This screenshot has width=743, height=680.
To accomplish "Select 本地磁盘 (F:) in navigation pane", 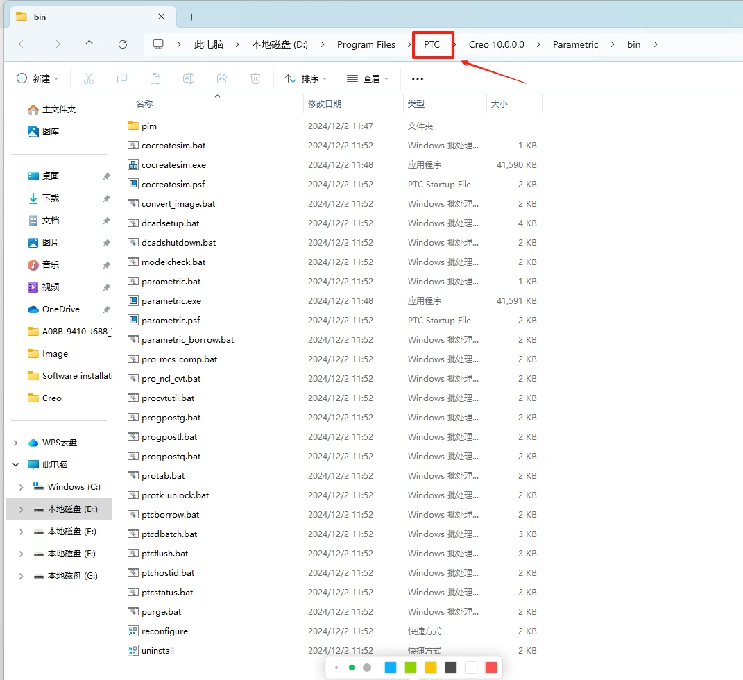I will [71, 554].
